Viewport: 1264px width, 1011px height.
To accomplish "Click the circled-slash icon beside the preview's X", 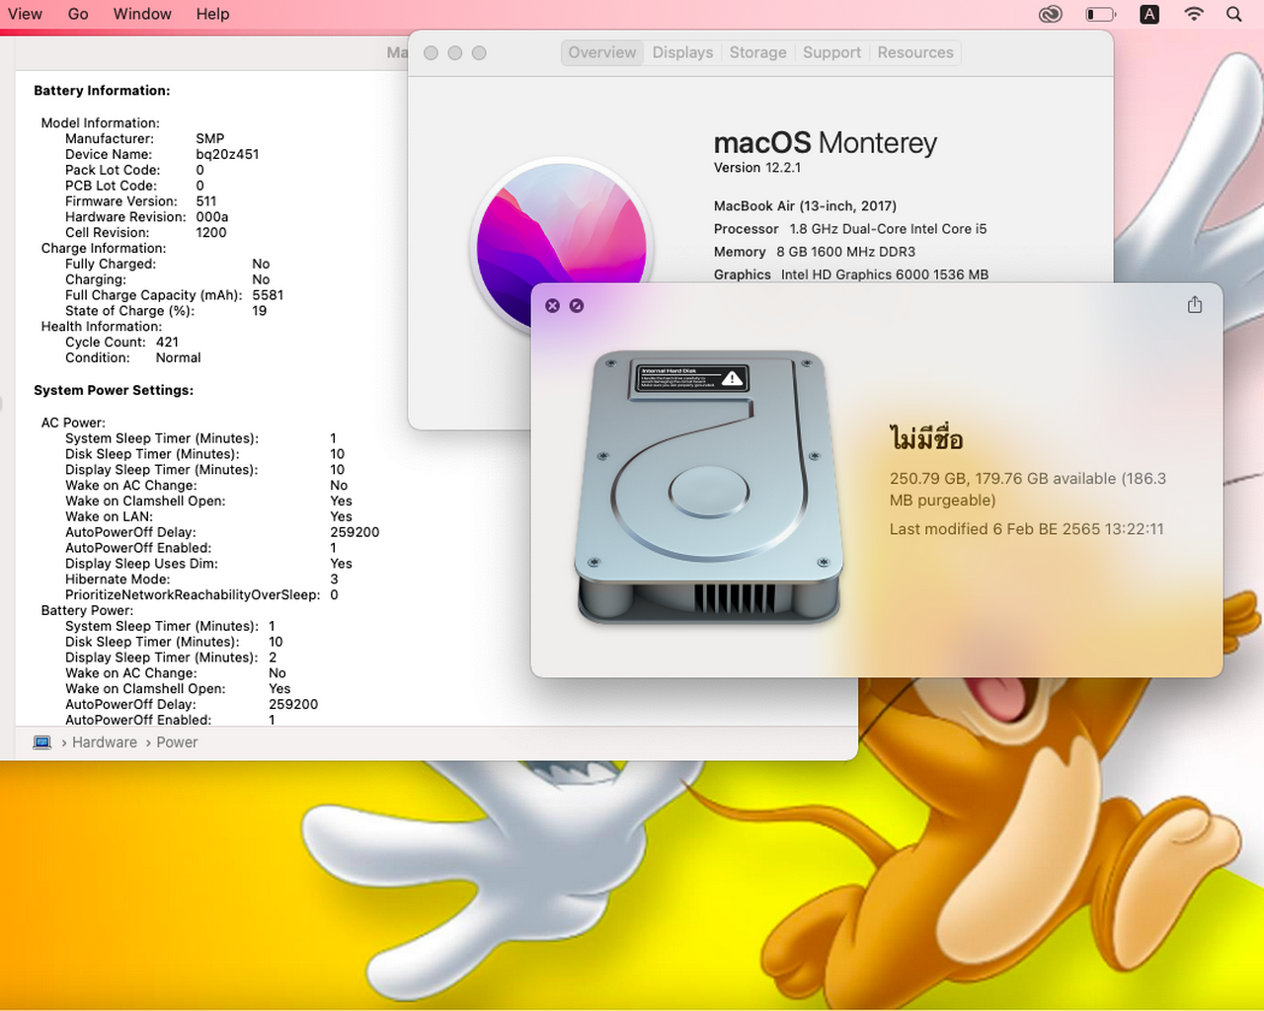I will 577,306.
